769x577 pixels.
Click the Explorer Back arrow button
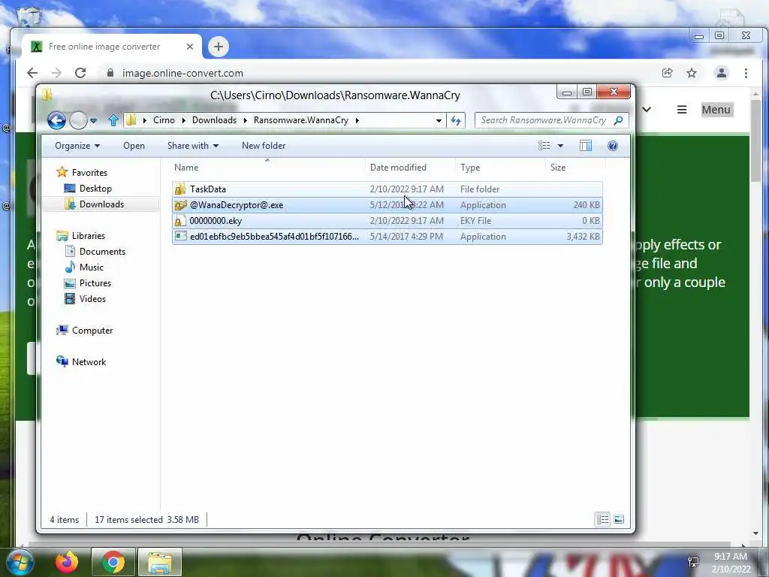pos(56,120)
